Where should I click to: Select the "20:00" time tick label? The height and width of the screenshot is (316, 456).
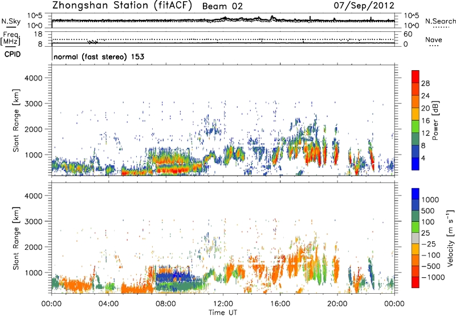(337, 304)
